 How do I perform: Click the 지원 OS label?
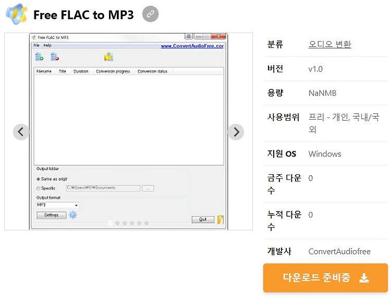282,154
